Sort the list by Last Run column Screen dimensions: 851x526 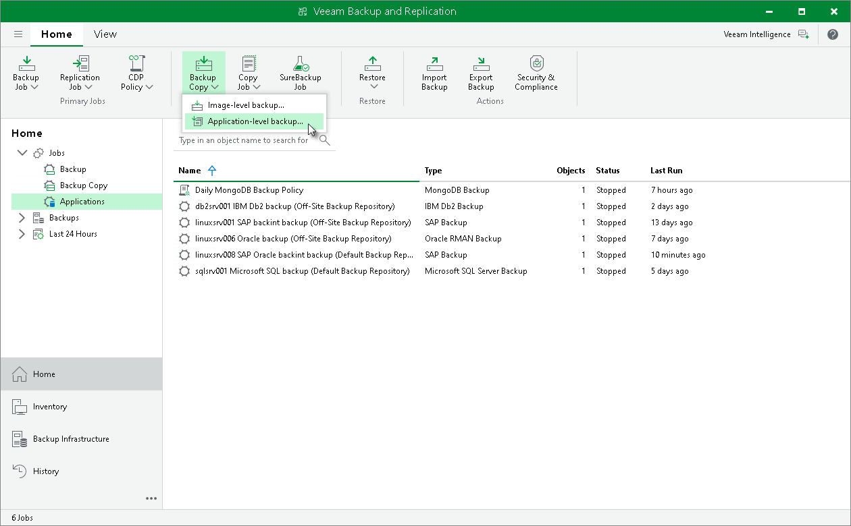click(666, 171)
